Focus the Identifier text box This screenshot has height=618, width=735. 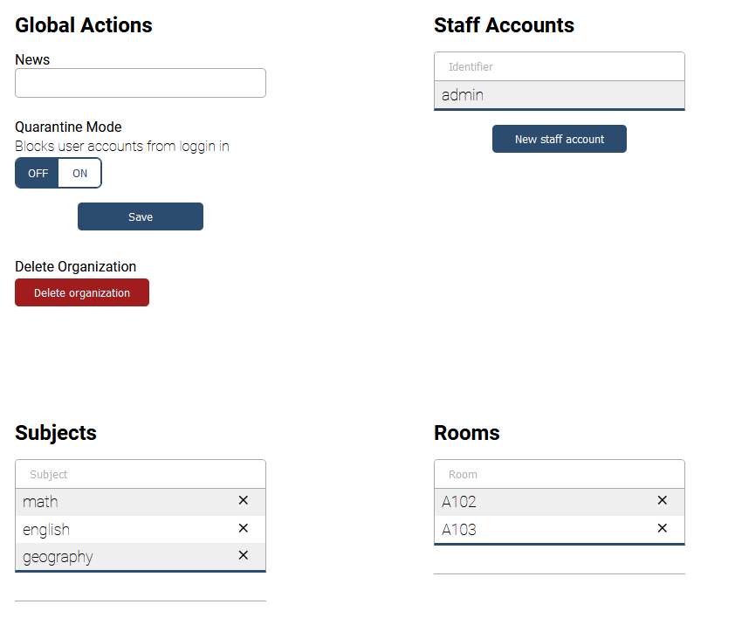(559, 66)
